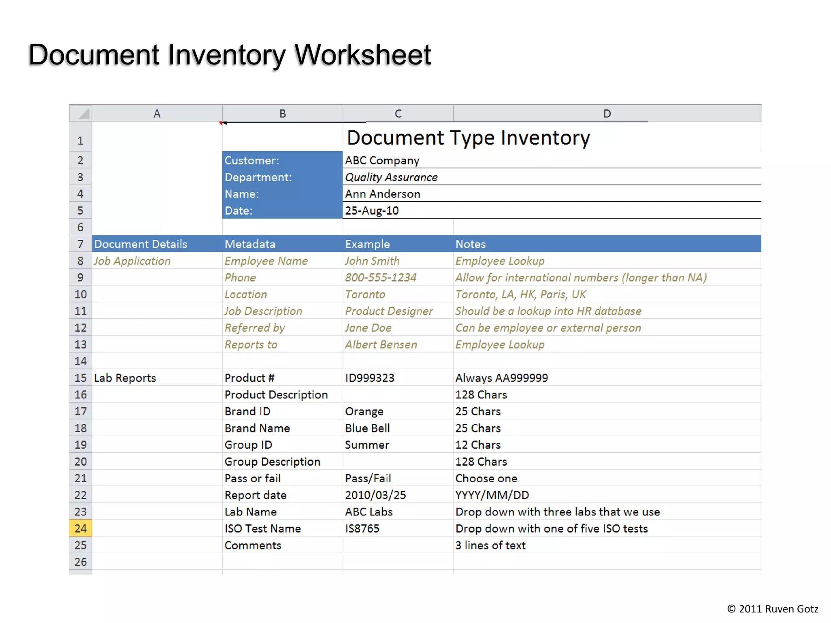831x623 pixels.
Task: Click the 'ABC Company' cell
Action: click(552, 160)
